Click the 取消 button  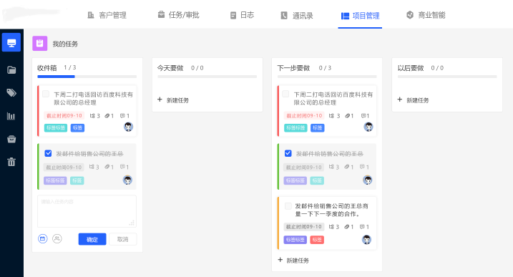(122, 239)
